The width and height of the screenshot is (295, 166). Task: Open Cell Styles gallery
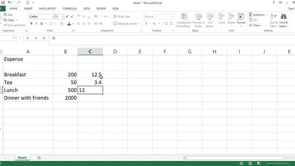click(210, 20)
